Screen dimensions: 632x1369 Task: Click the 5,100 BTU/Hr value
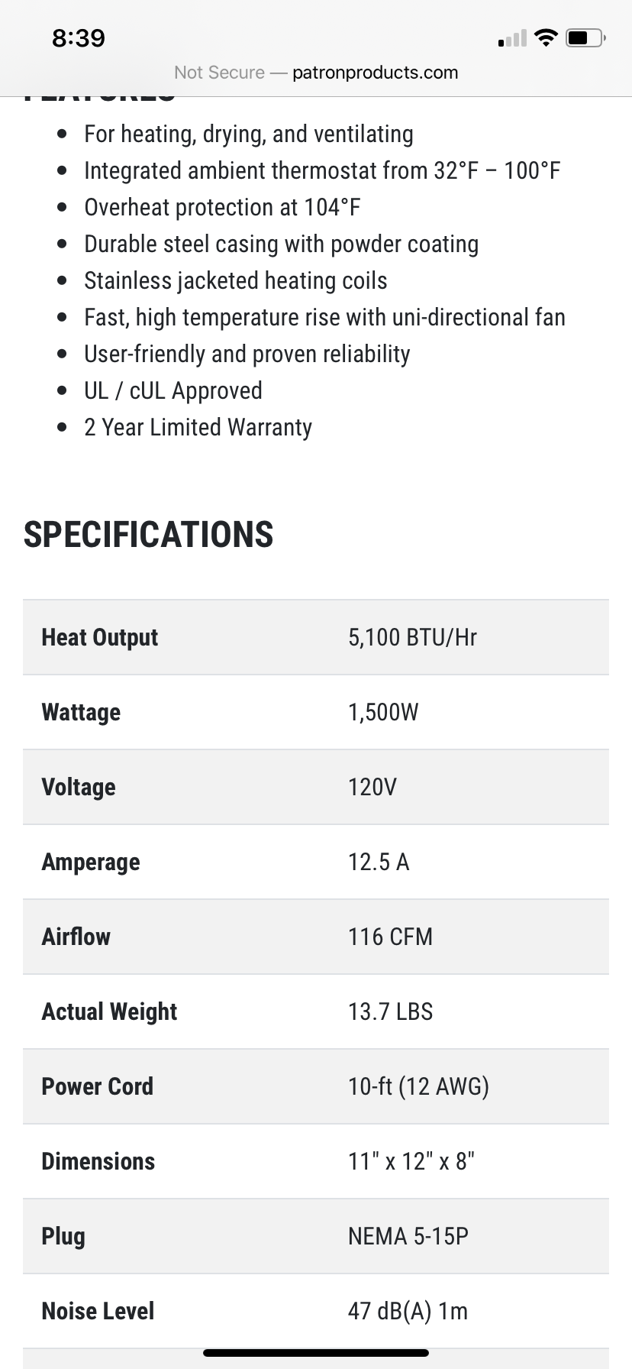412,637
